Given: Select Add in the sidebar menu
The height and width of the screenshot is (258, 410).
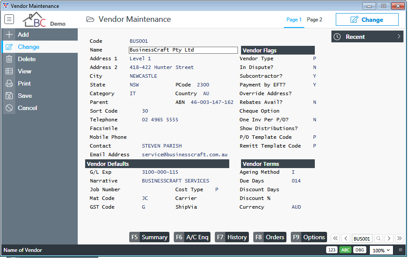Looking at the screenshot, I should [x=40, y=34].
